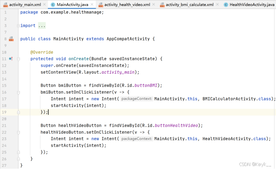Click the @Override annotation
Screen dimensions: 276x169
(x=42, y=52)
